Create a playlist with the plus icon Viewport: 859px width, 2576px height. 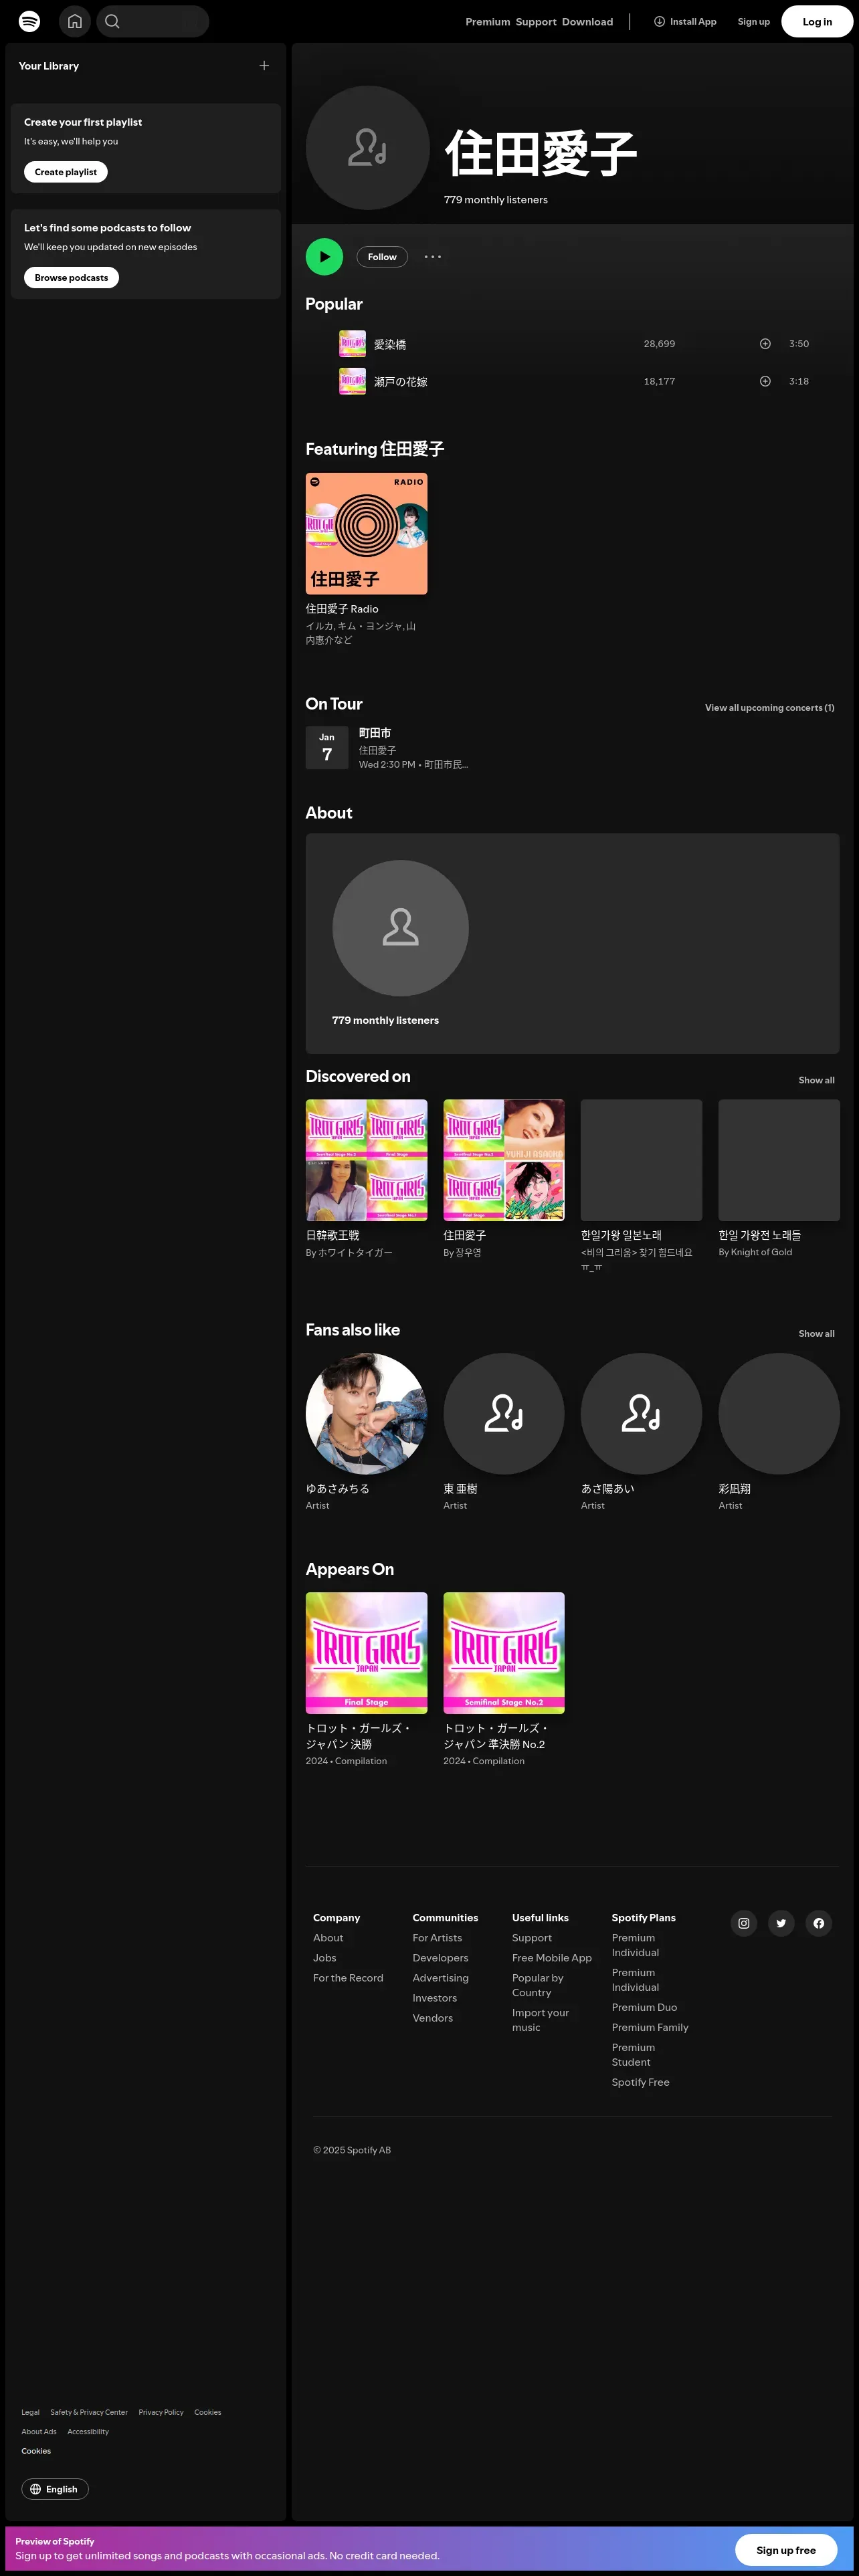point(264,66)
